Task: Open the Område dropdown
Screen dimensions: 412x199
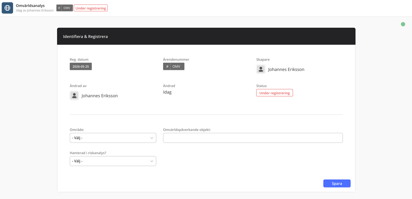Action: point(113,138)
